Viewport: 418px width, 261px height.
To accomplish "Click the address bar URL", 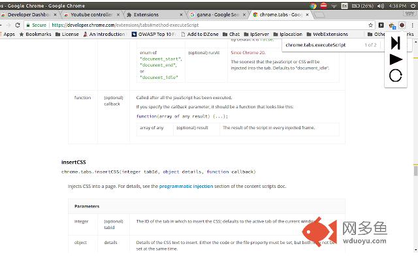I will (x=125, y=25).
